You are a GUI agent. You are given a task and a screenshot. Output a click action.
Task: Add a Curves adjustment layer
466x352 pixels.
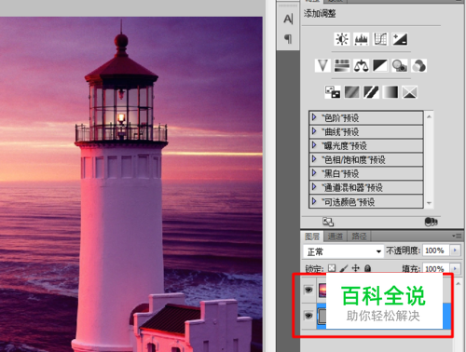pos(380,39)
